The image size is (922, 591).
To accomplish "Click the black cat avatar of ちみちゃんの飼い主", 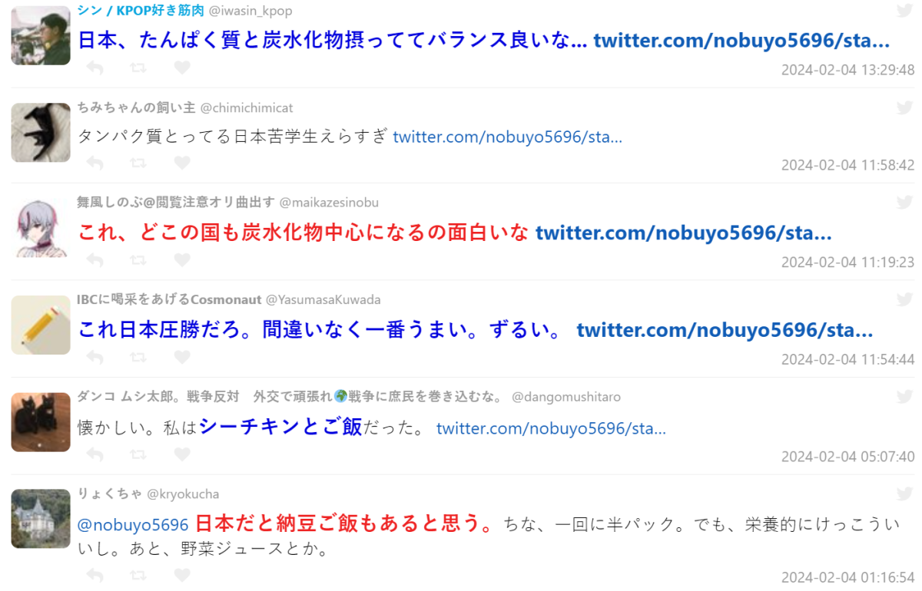I will click(41, 132).
